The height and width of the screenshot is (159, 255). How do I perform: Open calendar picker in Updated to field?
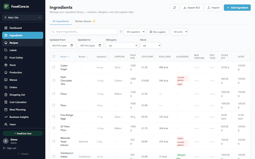[x=100, y=45]
